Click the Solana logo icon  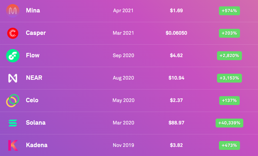coord(13,123)
